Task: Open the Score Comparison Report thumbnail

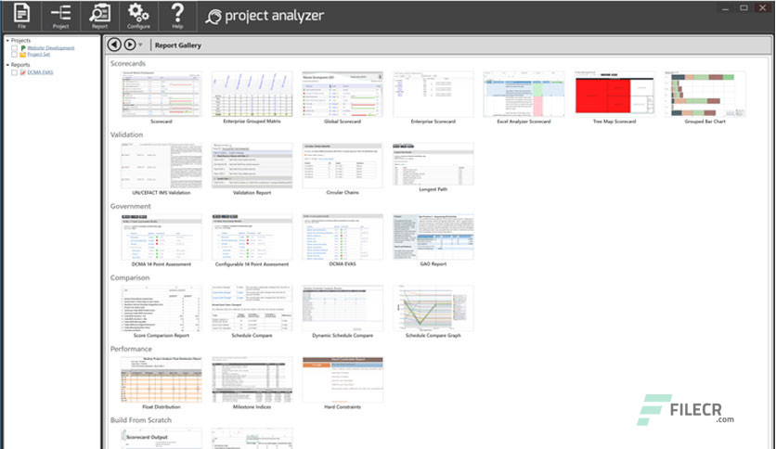Action: pyautogui.click(x=162, y=308)
